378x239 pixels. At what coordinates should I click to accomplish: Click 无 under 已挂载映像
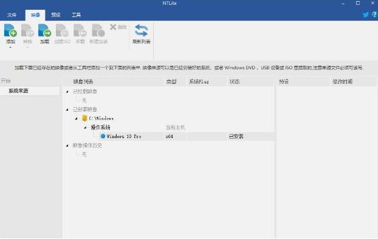84,100
